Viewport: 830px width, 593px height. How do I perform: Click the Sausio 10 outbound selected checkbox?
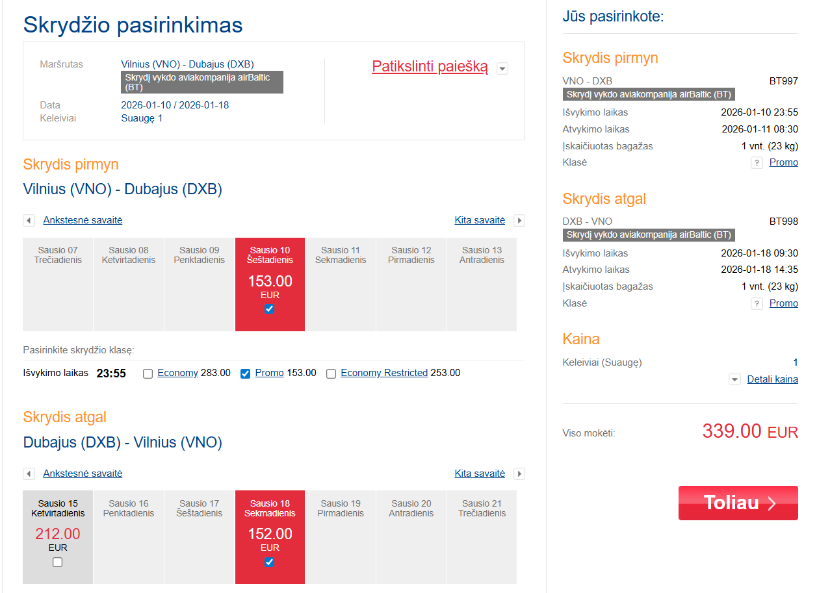[x=270, y=309]
